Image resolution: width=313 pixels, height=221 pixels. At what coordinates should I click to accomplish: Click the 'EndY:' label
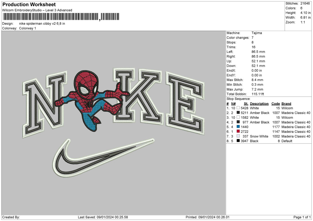pyautogui.click(x=231, y=75)
